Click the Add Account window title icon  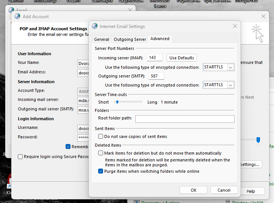[x=17, y=16]
